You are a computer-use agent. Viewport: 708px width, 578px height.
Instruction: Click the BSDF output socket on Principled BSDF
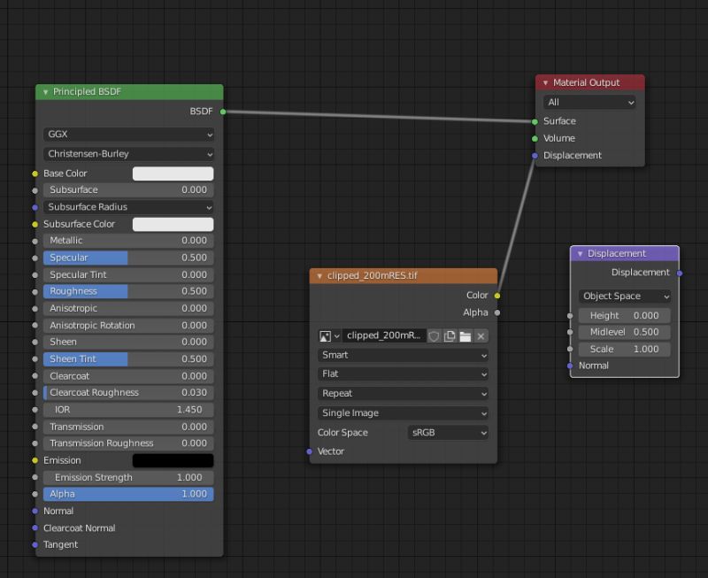point(223,112)
